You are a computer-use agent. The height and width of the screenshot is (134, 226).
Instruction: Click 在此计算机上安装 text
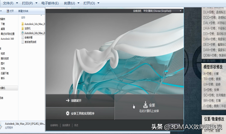(x=149, y=111)
